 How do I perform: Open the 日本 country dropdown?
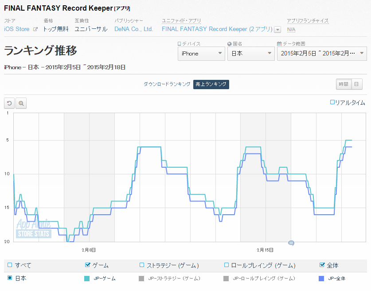[x=251, y=54]
